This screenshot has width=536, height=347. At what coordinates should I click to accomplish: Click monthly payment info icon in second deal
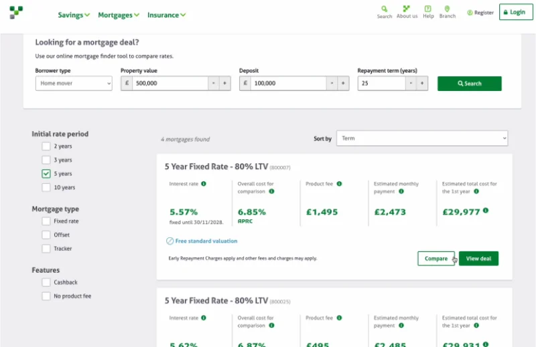click(x=401, y=326)
